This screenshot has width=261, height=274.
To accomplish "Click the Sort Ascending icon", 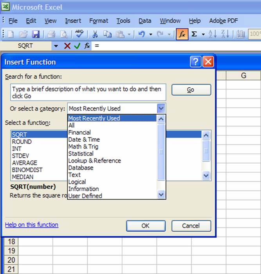I will tap(212, 34).
